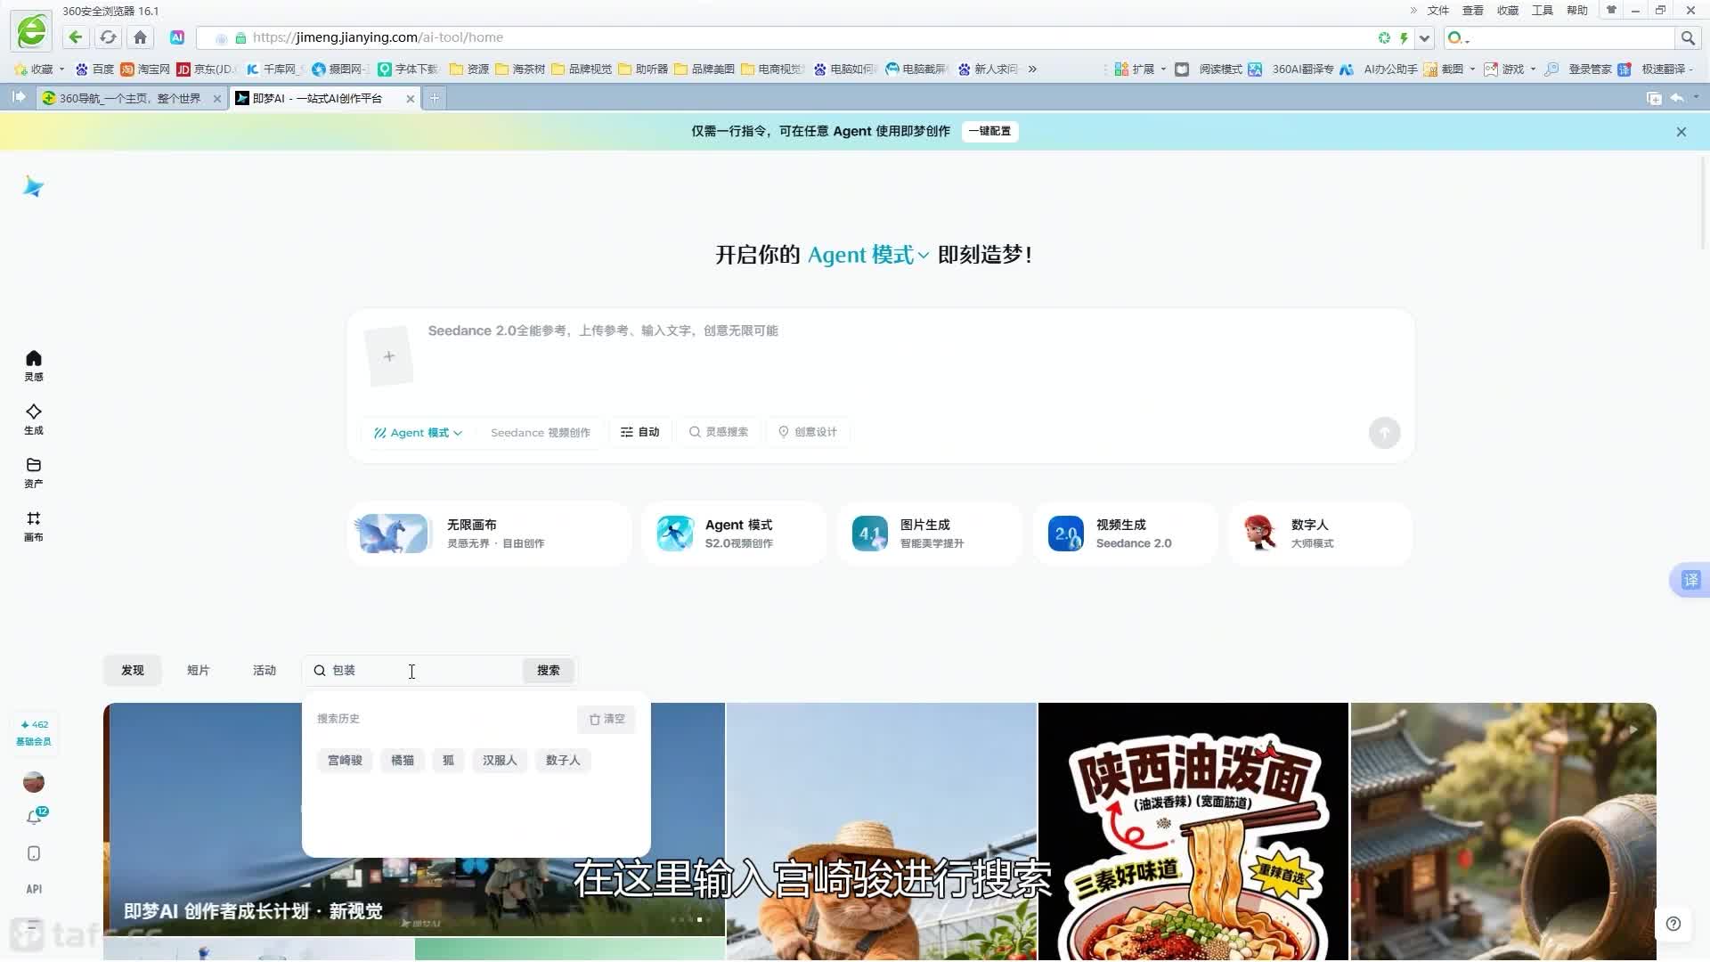The image size is (1710, 962).
Task: Open the miniature temple and jar thumbnail
Action: (1503, 832)
